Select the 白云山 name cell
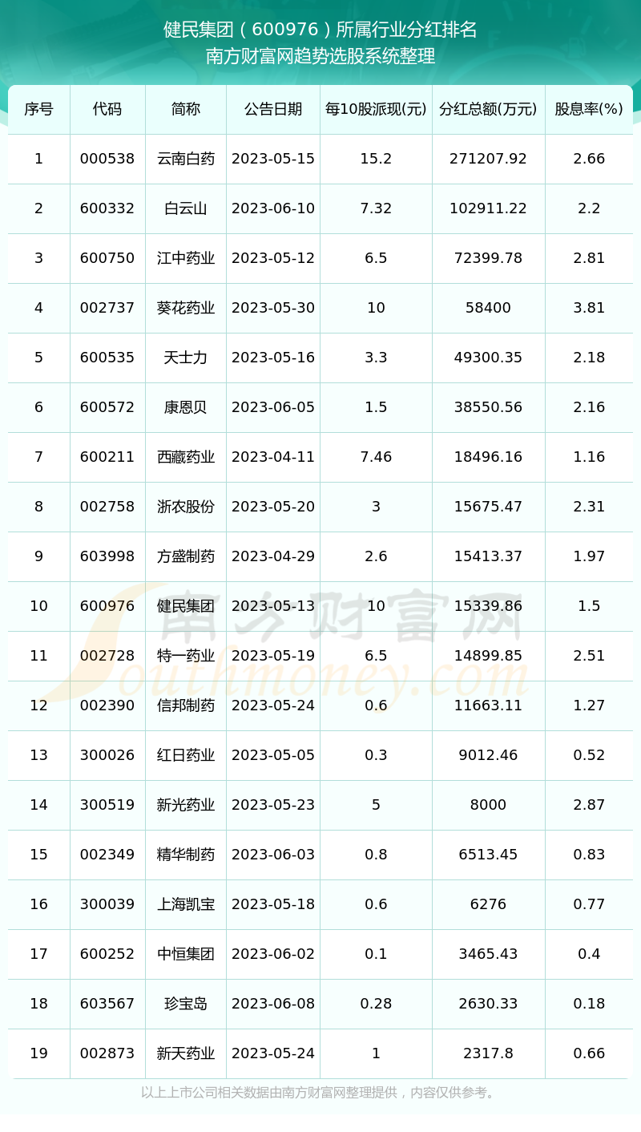 coord(186,208)
